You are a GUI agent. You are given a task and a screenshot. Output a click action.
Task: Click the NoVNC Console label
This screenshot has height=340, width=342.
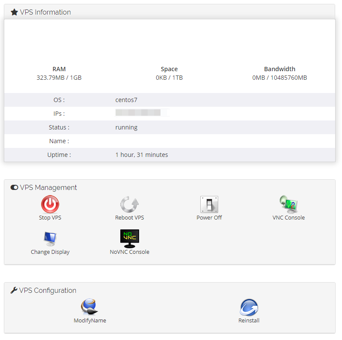[130, 252]
